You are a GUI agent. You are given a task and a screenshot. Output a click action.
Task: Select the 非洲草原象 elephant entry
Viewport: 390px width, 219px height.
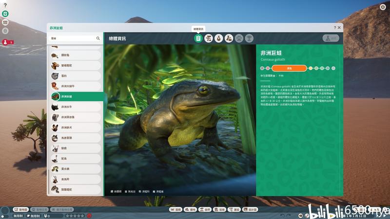[x=76, y=117]
